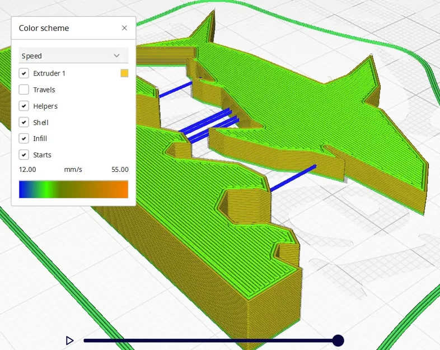The image size is (440, 350).
Task: Click the simulation slider handle
Action: coord(338,340)
